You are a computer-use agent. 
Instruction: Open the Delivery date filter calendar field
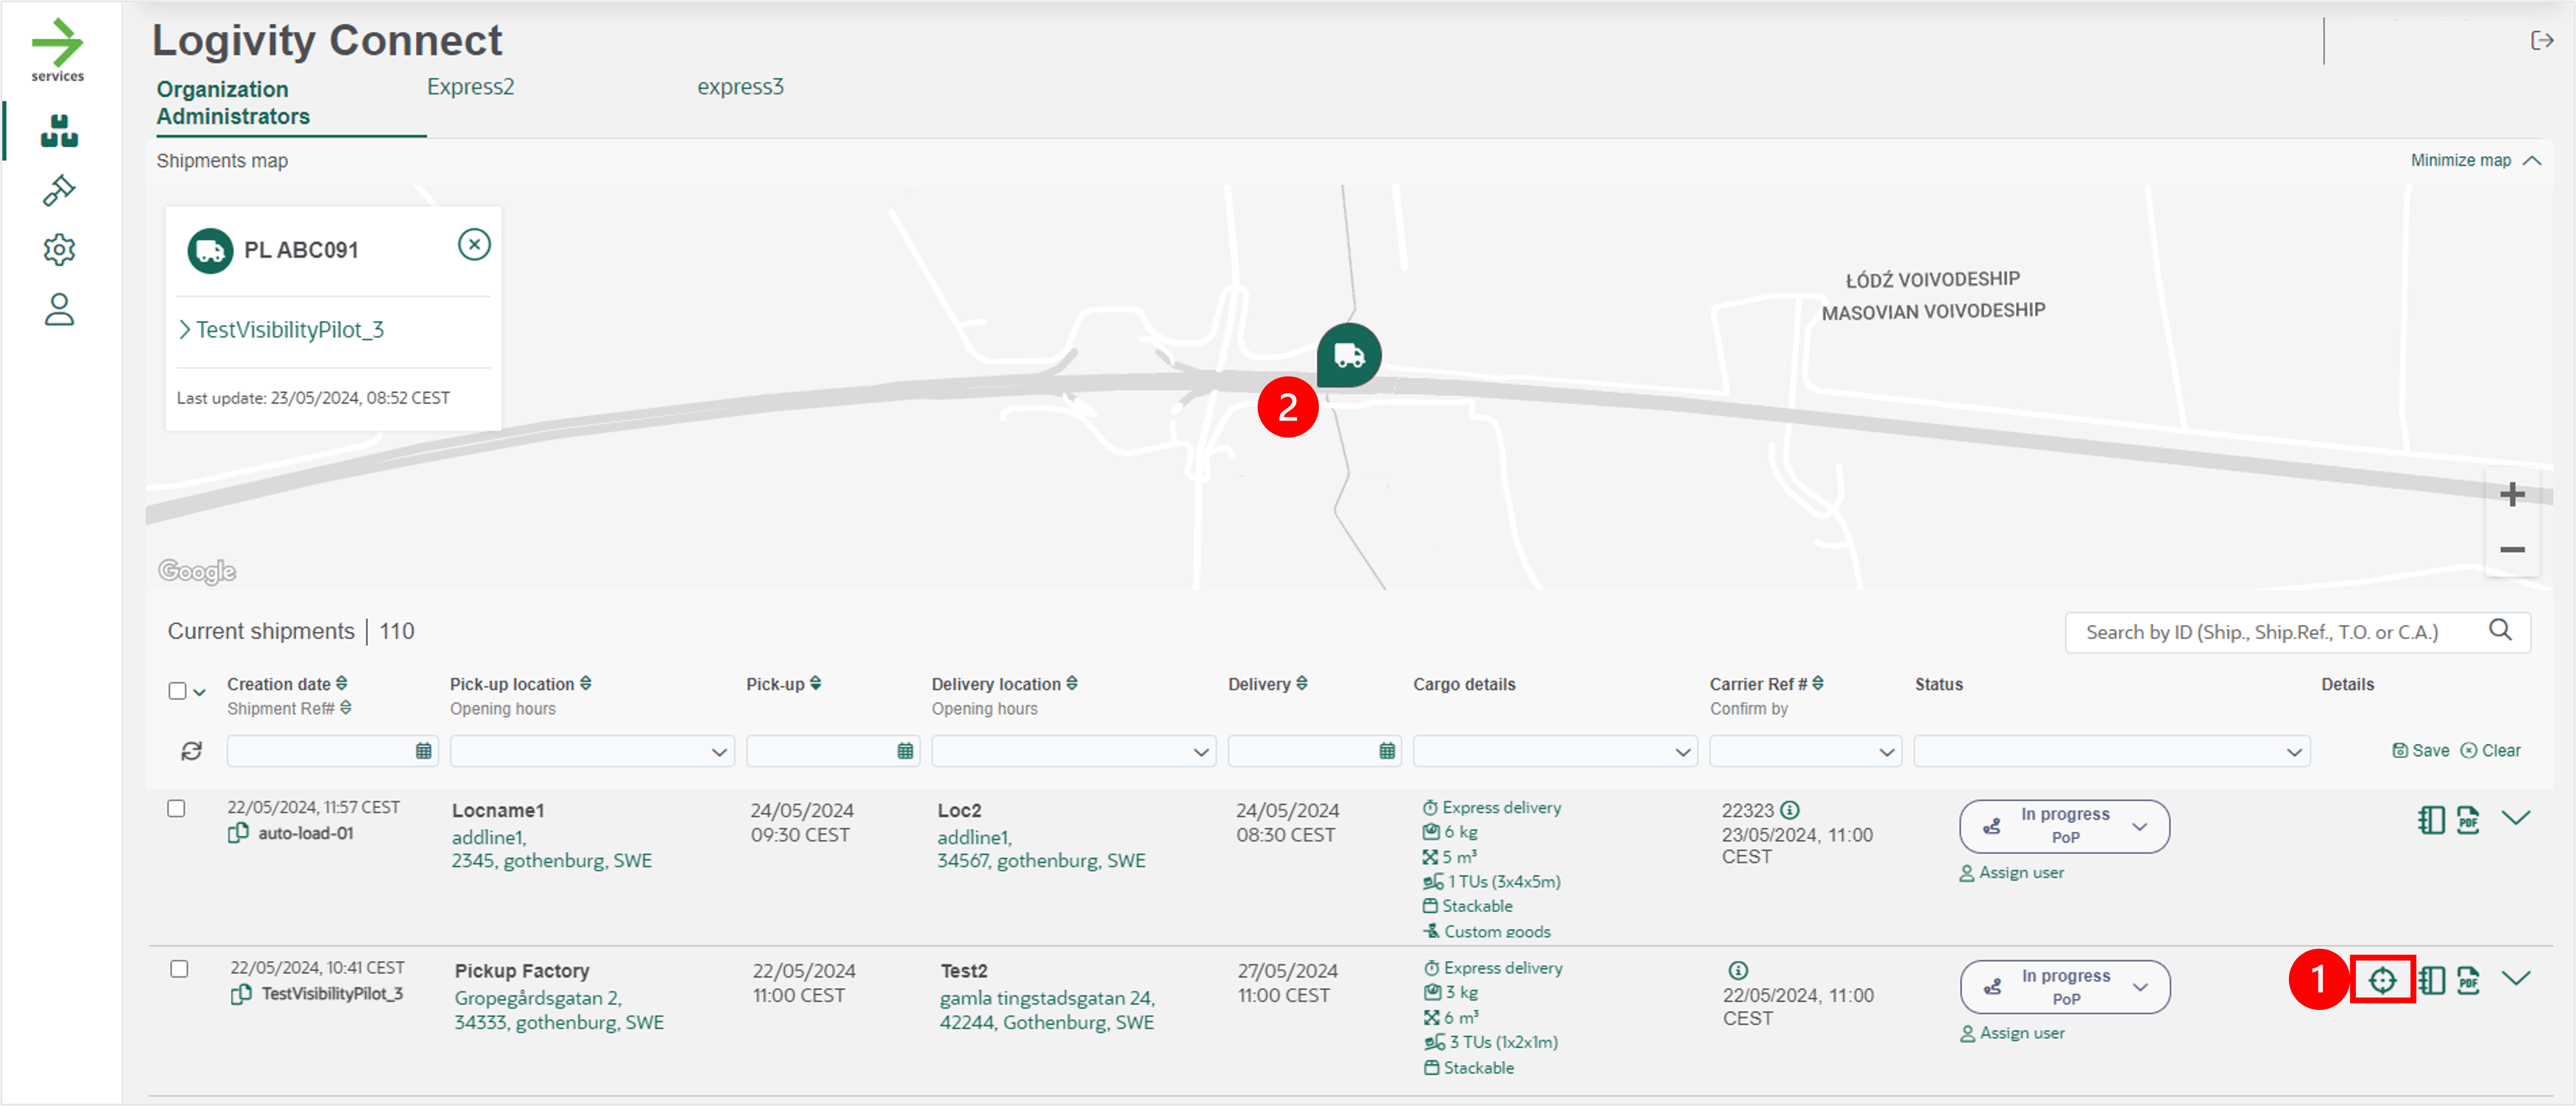coord(1314,751)
